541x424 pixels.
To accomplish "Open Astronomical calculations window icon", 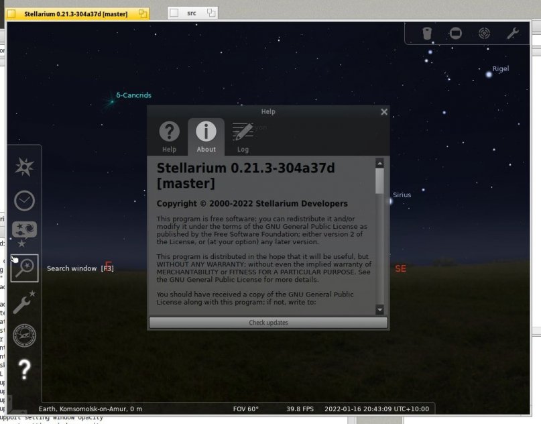I will click(24, 335).
